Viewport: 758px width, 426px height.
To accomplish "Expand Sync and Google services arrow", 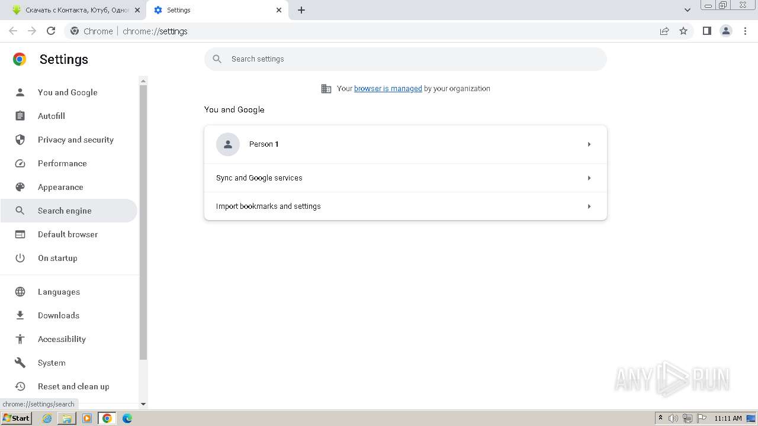I will [589, 178].
